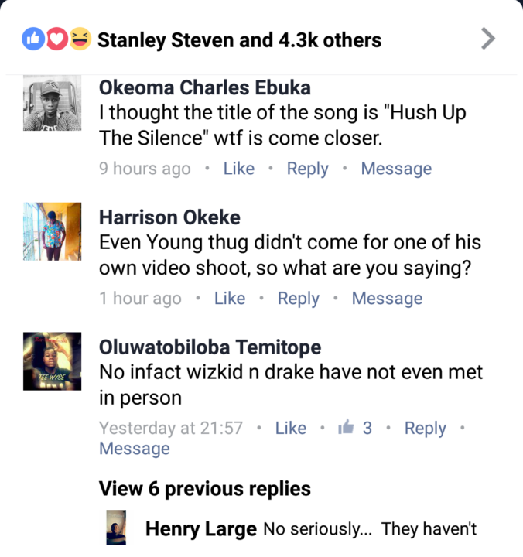Reply to Okeoma Charles Ebuka's comment
This screenshot has height=557, width=523.
[x=307, y=169]
